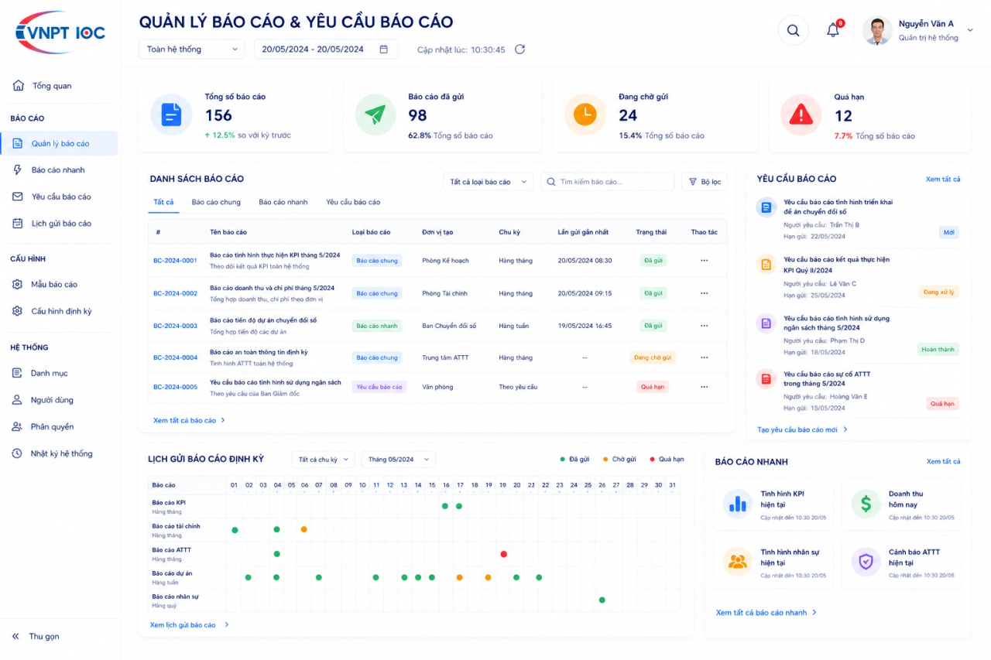The height and width of the screenshot is (660, 991).
Task: Click the search magnifier icon in header
Action: (793, 31)
